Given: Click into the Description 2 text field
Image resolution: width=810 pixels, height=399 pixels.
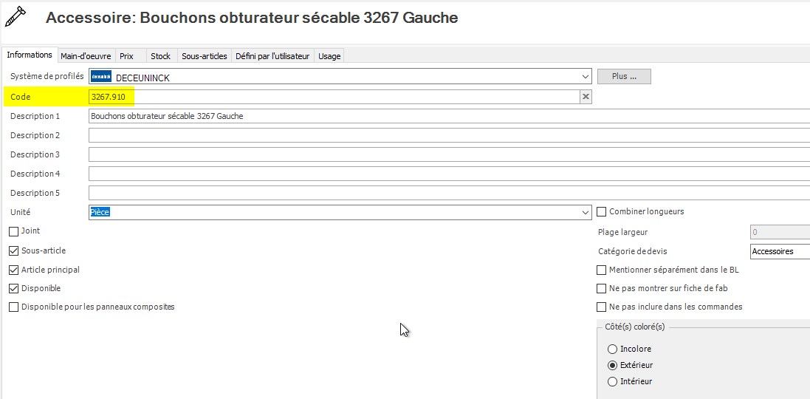Looking at the screenshot, I should point(443,135).
